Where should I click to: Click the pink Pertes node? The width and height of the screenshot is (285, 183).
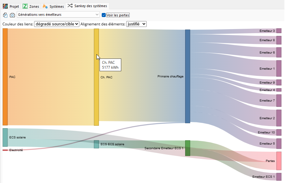279,161
